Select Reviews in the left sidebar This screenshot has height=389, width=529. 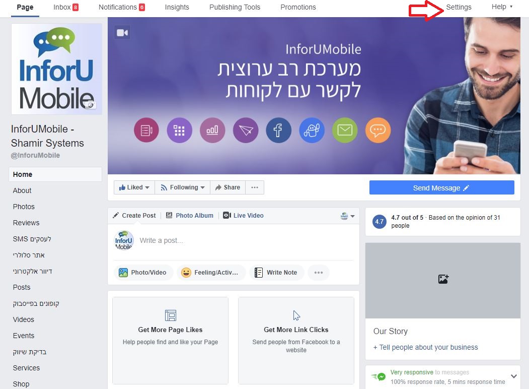tap(26, 223)
